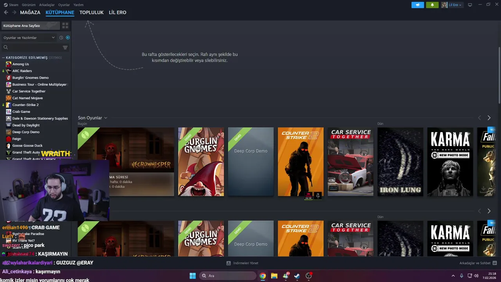Next page arrow on Son Oyunlar shelf

click(x=489, y=118)
